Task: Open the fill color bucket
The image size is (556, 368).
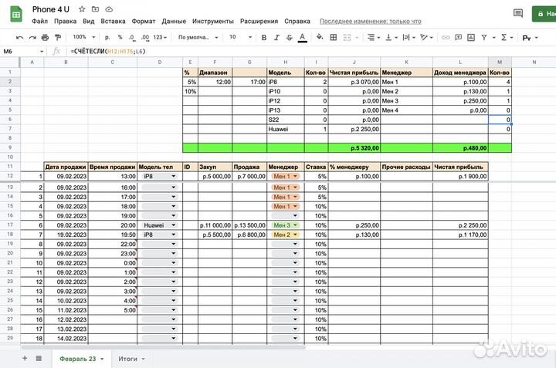Action: tap(320, 37)
